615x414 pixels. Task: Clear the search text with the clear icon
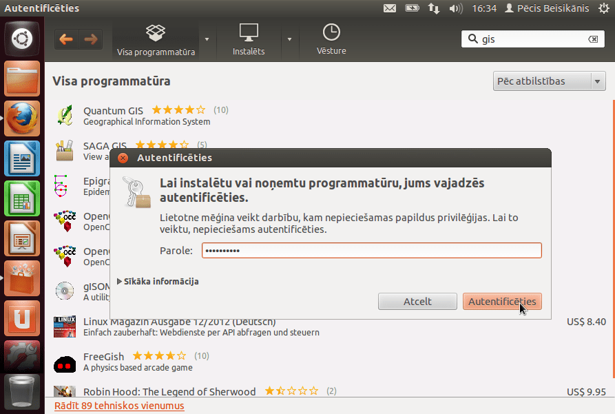pyautogui.click(x=593, y=39)
